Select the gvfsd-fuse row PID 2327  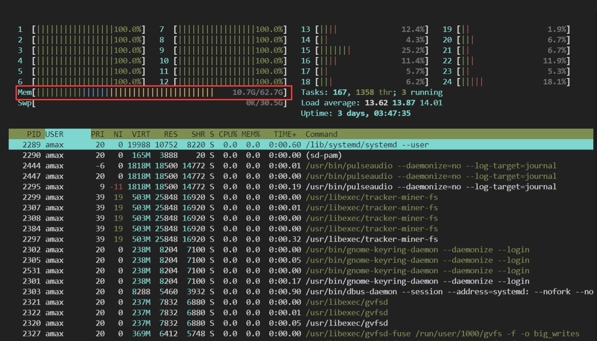tap(301, 333)
